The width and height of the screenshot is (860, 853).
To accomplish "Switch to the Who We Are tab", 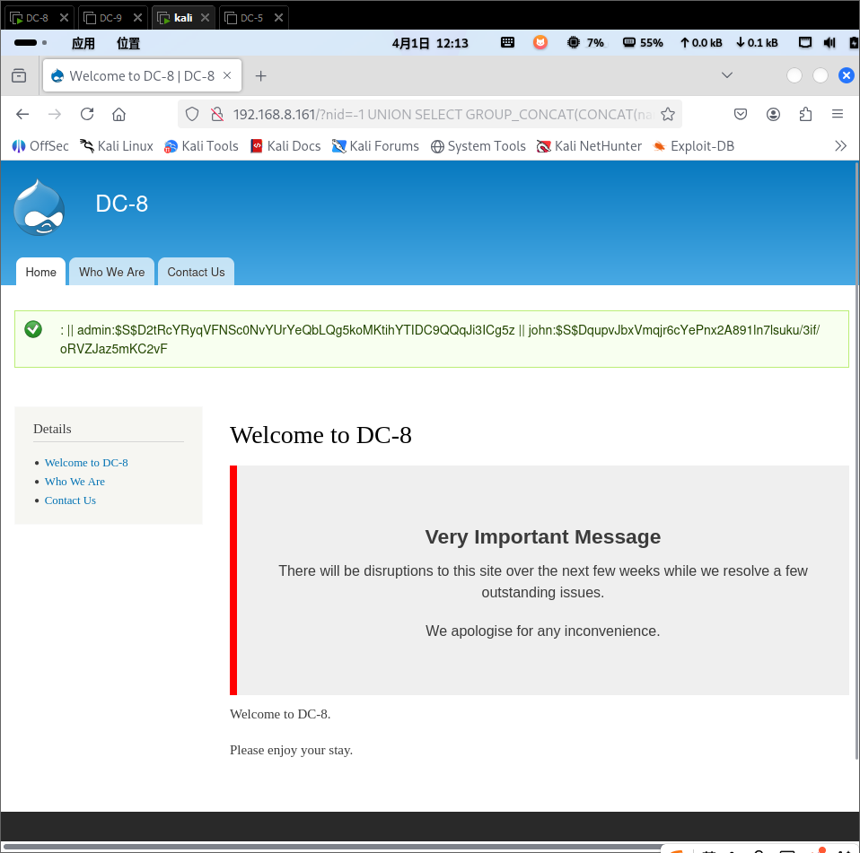I will 111,272.
